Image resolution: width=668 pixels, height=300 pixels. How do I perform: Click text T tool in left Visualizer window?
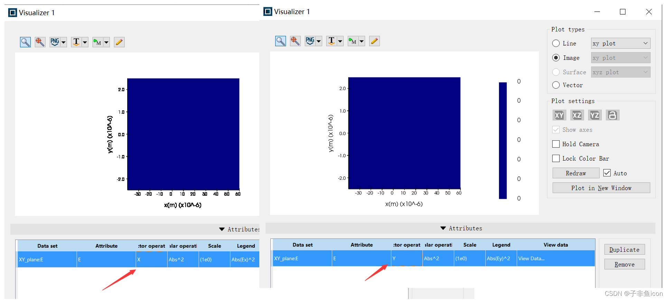(76, 42)
